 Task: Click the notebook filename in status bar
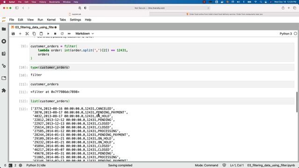pos(271,165)
